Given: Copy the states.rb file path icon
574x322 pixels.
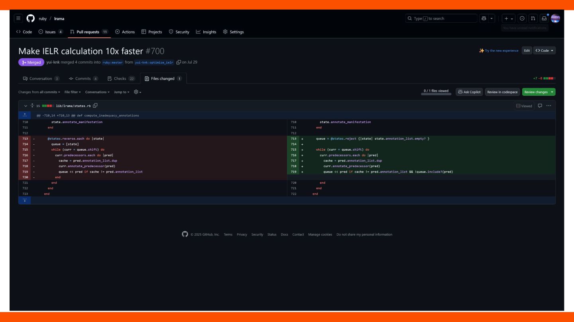Looking at the screenshot, I should point(95,106).
